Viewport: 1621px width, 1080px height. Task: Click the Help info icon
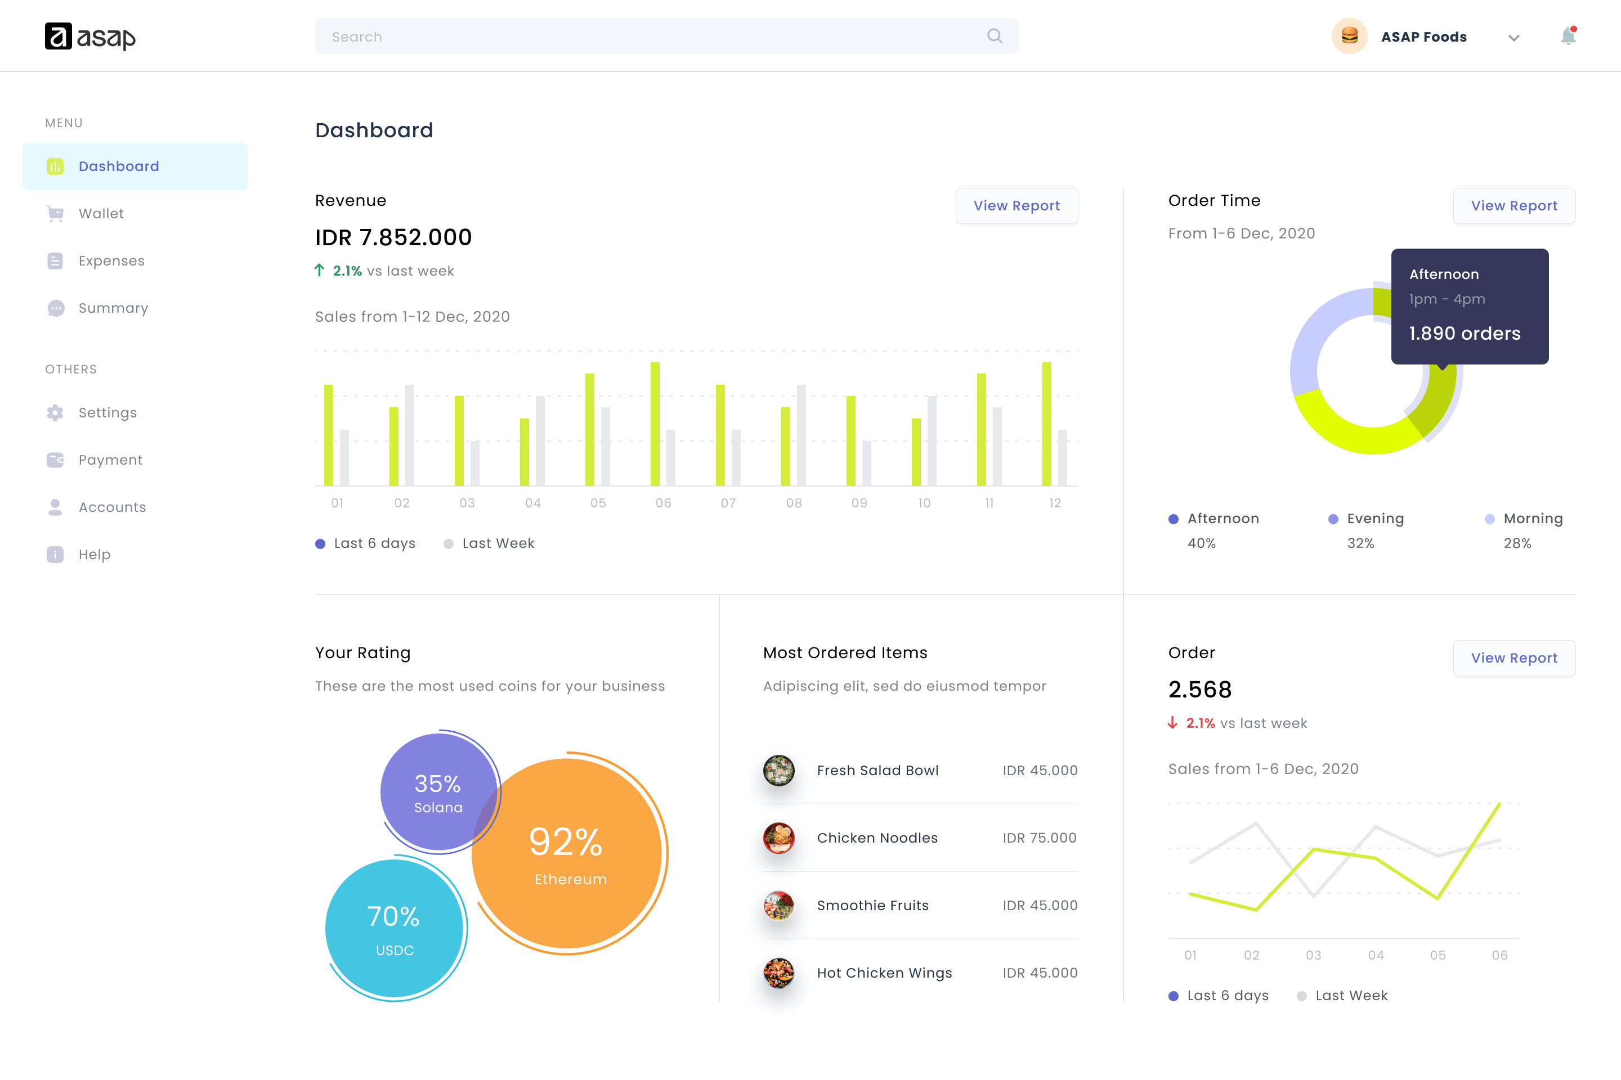pos(55,555)
